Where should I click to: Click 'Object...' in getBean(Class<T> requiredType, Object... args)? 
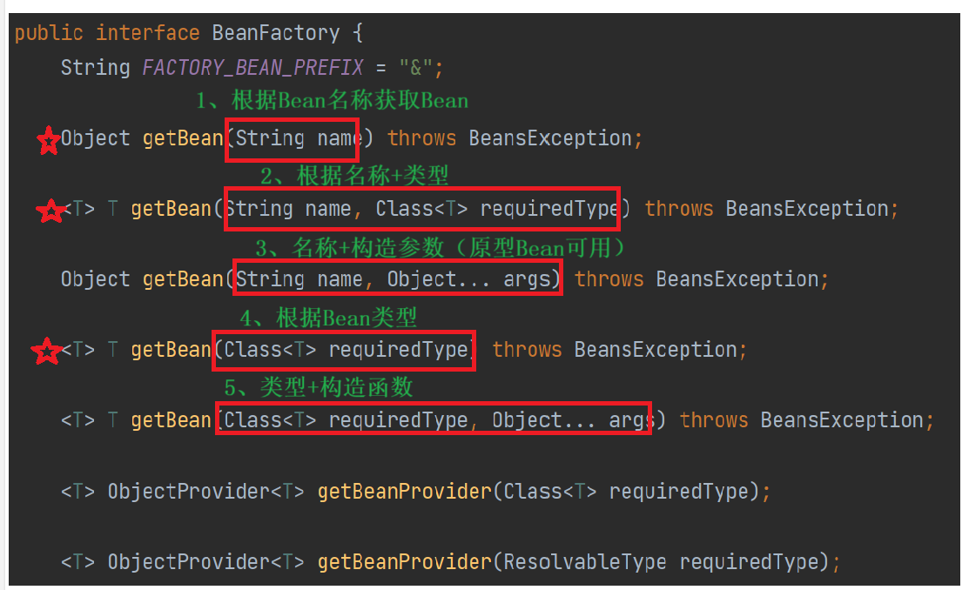point(544,420)
